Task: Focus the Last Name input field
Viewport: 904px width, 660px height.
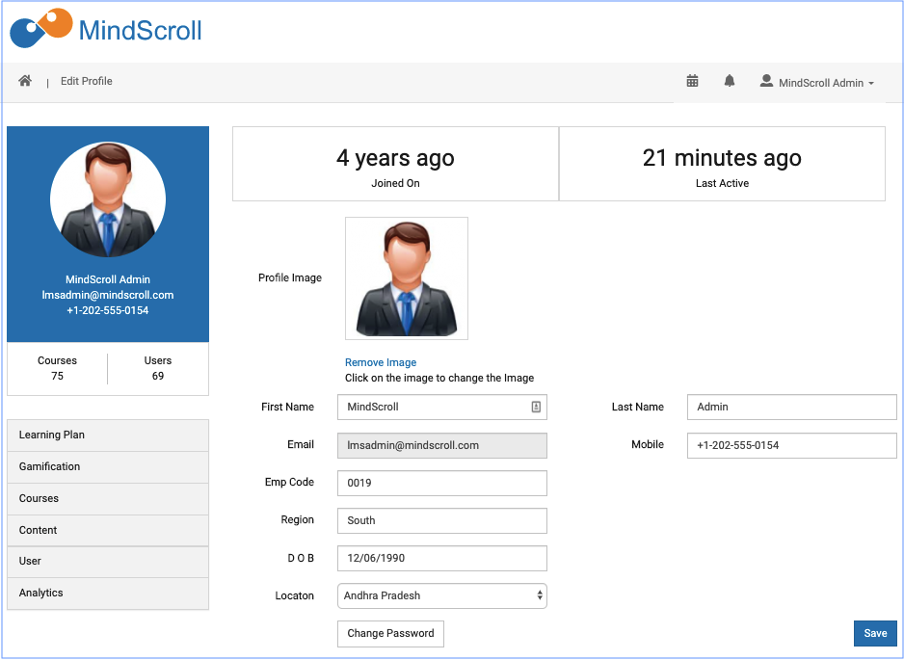Action: pos(792,407)
